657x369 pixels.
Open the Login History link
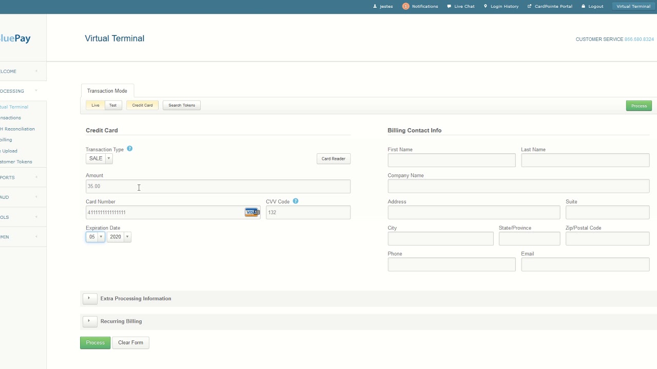click(505, 6)
